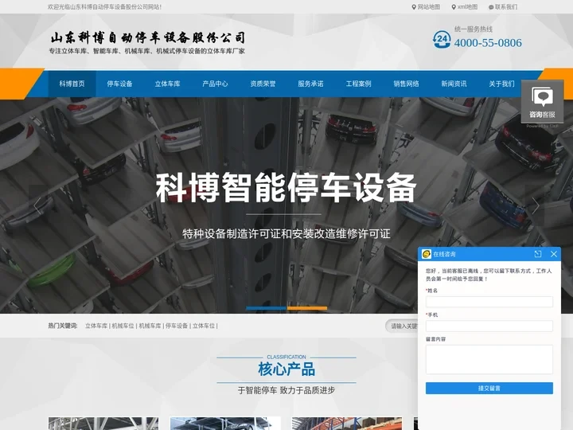Open the 网站地图 sitemap link
Viewport: 573px width, 430px height.
tap(426, 7)
